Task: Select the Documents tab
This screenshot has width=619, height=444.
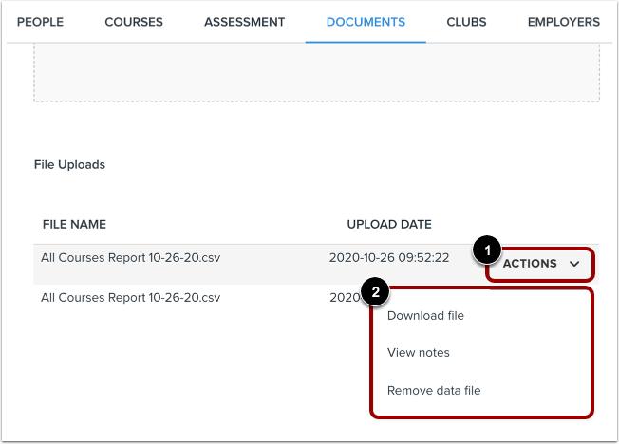Action: coord(366,22)
